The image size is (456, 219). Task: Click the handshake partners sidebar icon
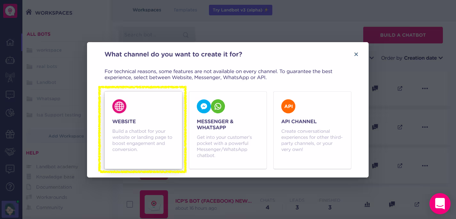10,152
